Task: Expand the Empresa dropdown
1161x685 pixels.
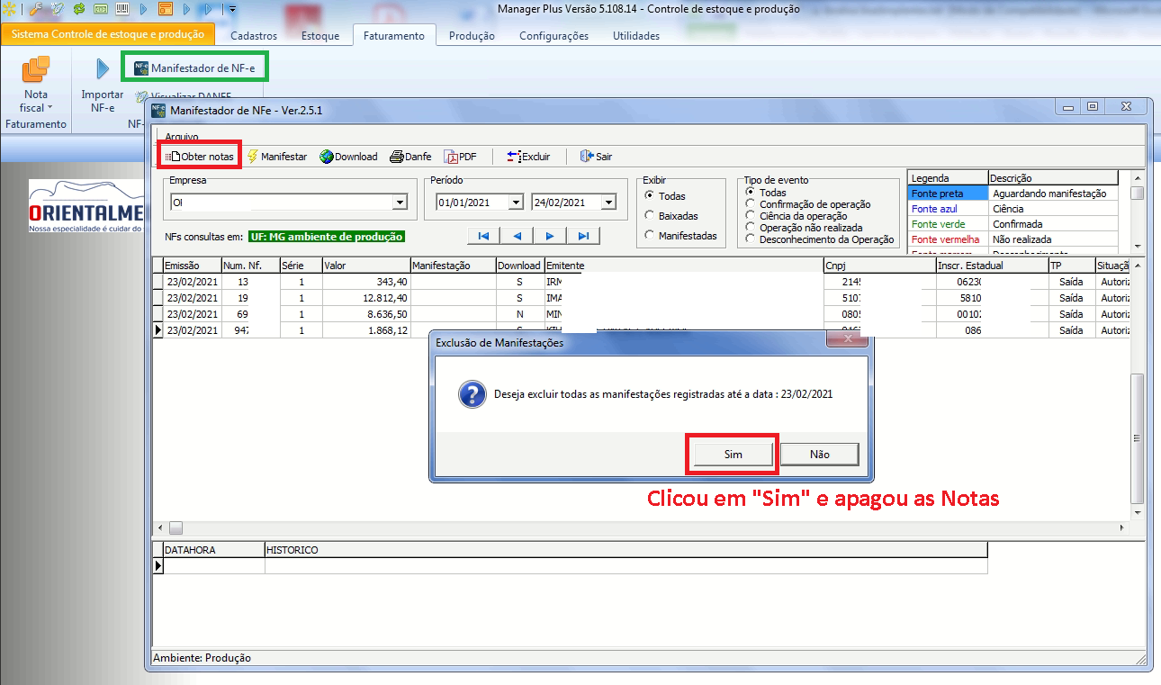Action: 400,203
